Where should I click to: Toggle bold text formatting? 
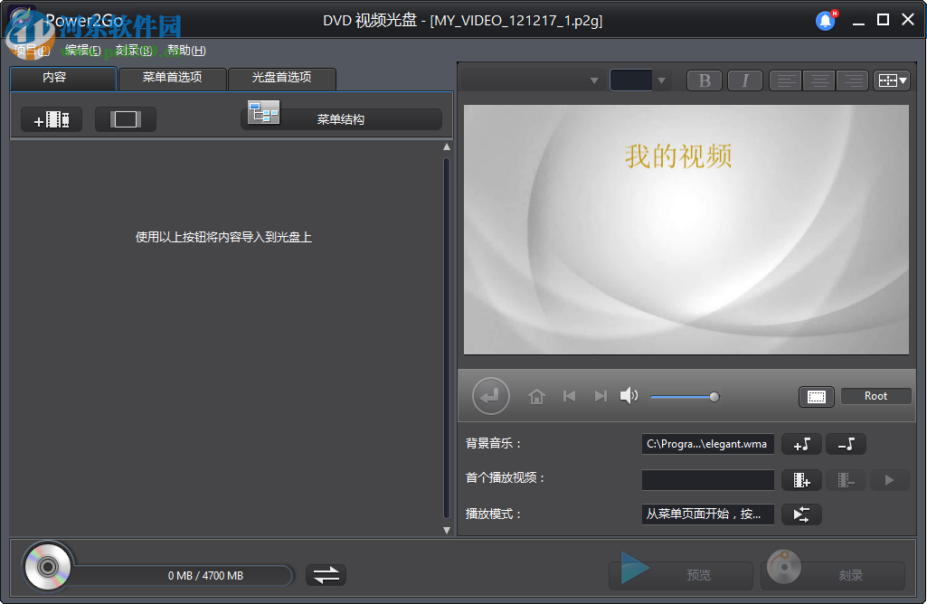[705, 80]
